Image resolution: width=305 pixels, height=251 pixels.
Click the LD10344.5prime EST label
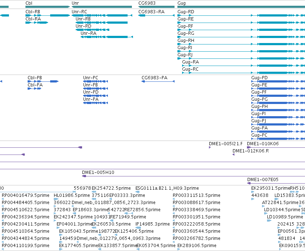(282, 210)
